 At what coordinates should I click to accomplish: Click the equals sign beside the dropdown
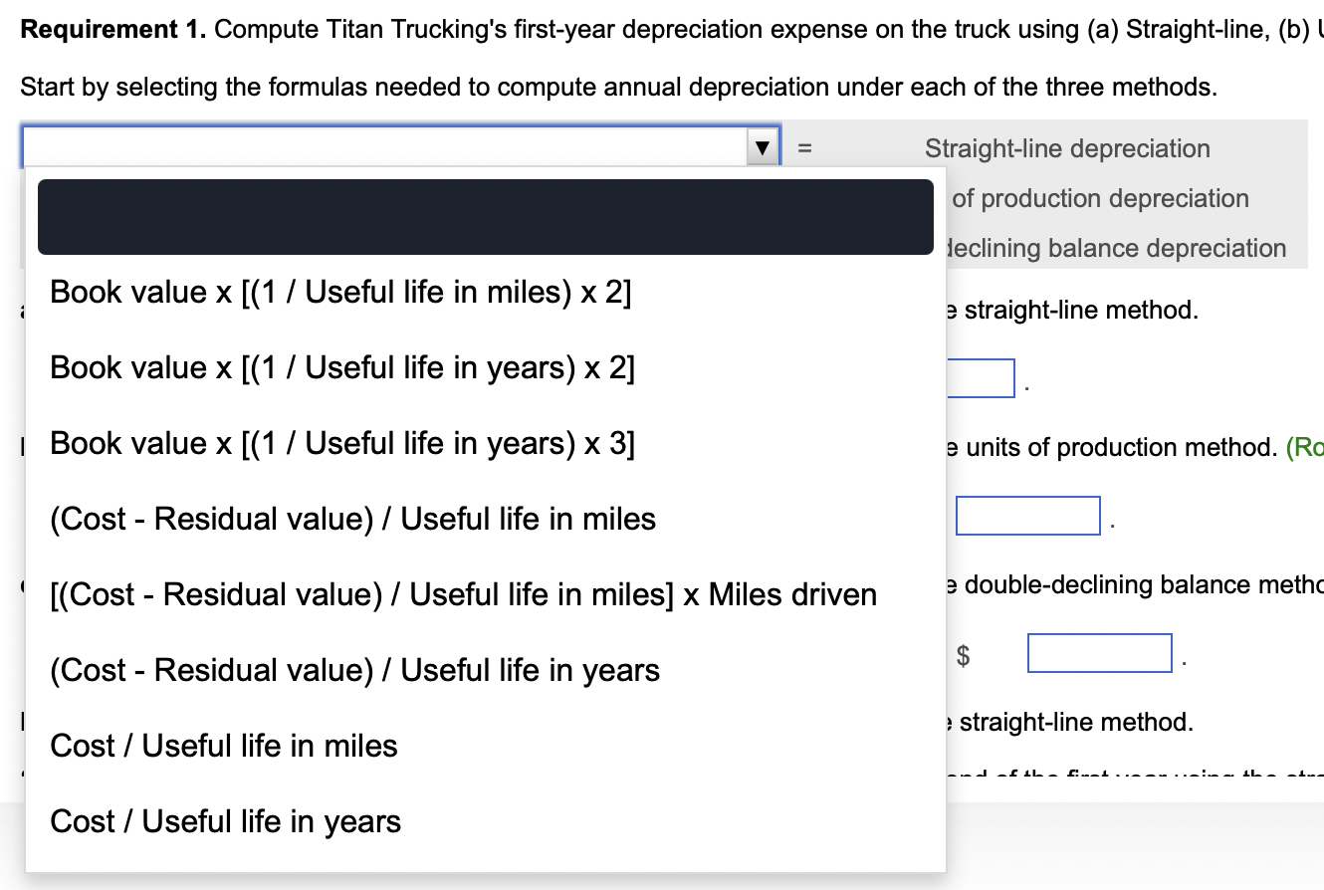point(806,146)
